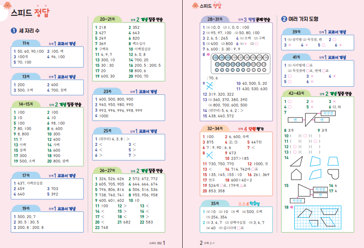Select the 14~15쪽 page tab
This screenshot has width=364, height=248.
[x=26, y=104]
